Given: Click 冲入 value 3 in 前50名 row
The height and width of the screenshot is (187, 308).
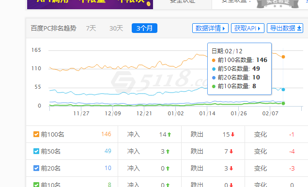Looking at the screenshot, I should pos(163,151).
